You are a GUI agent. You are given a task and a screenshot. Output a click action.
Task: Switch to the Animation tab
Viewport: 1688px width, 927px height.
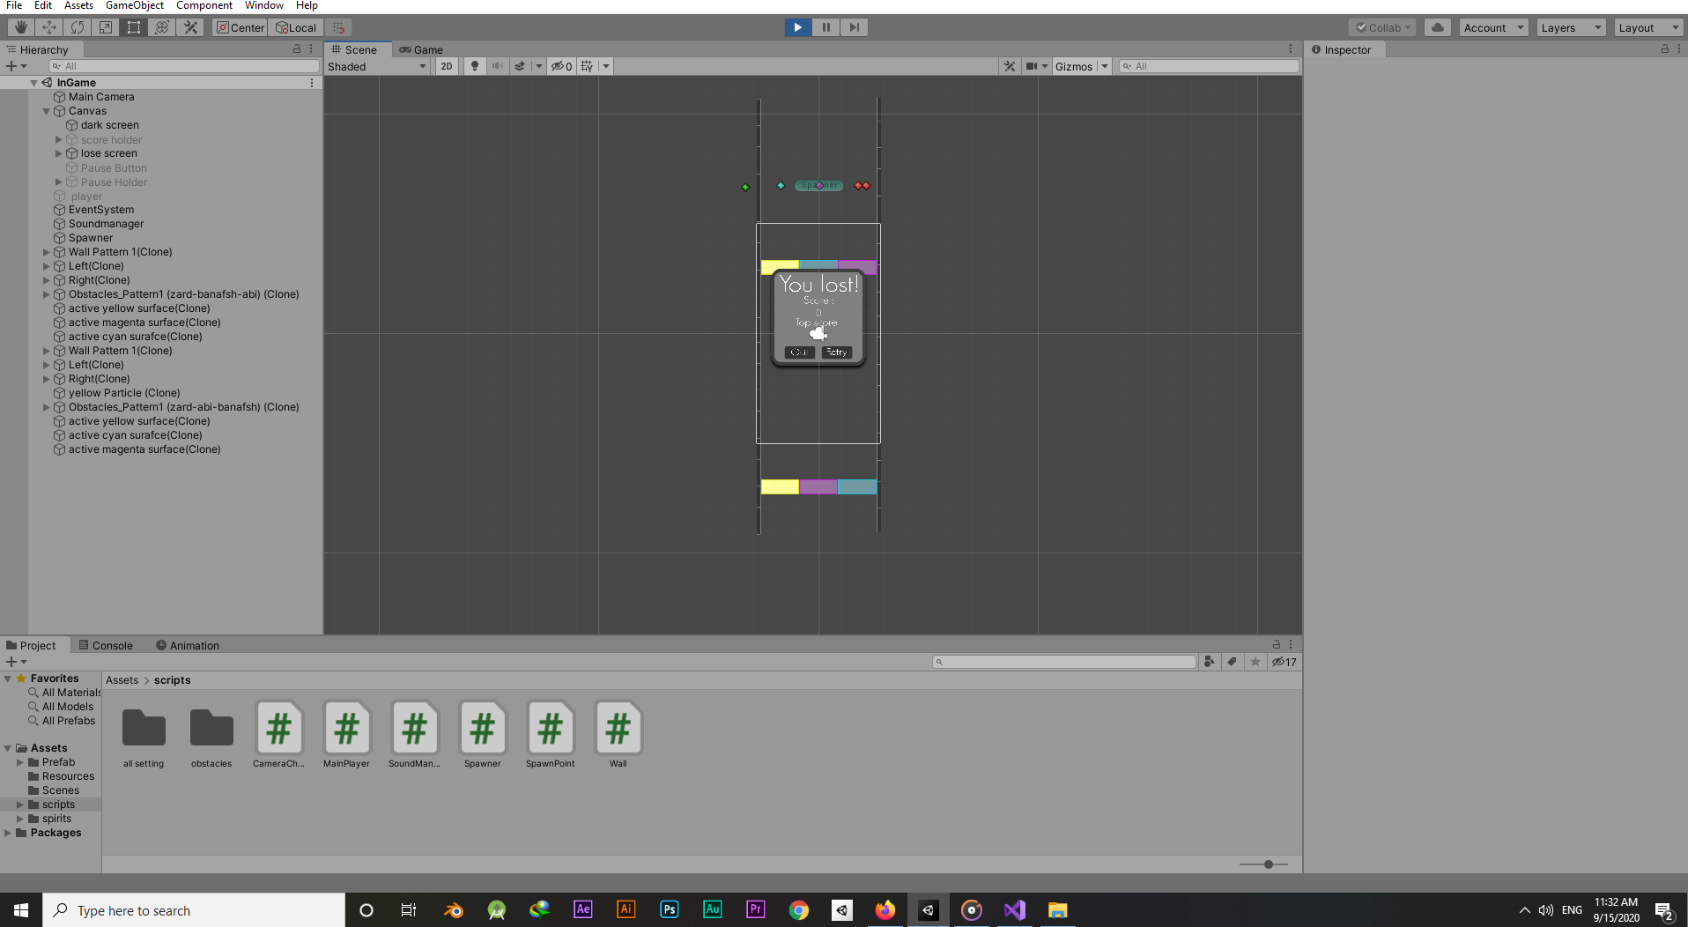188,645
